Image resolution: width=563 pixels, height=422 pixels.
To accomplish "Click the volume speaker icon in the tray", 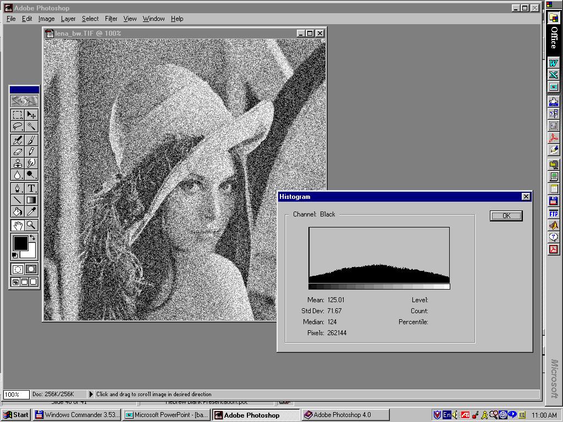I will pos(455,415).
